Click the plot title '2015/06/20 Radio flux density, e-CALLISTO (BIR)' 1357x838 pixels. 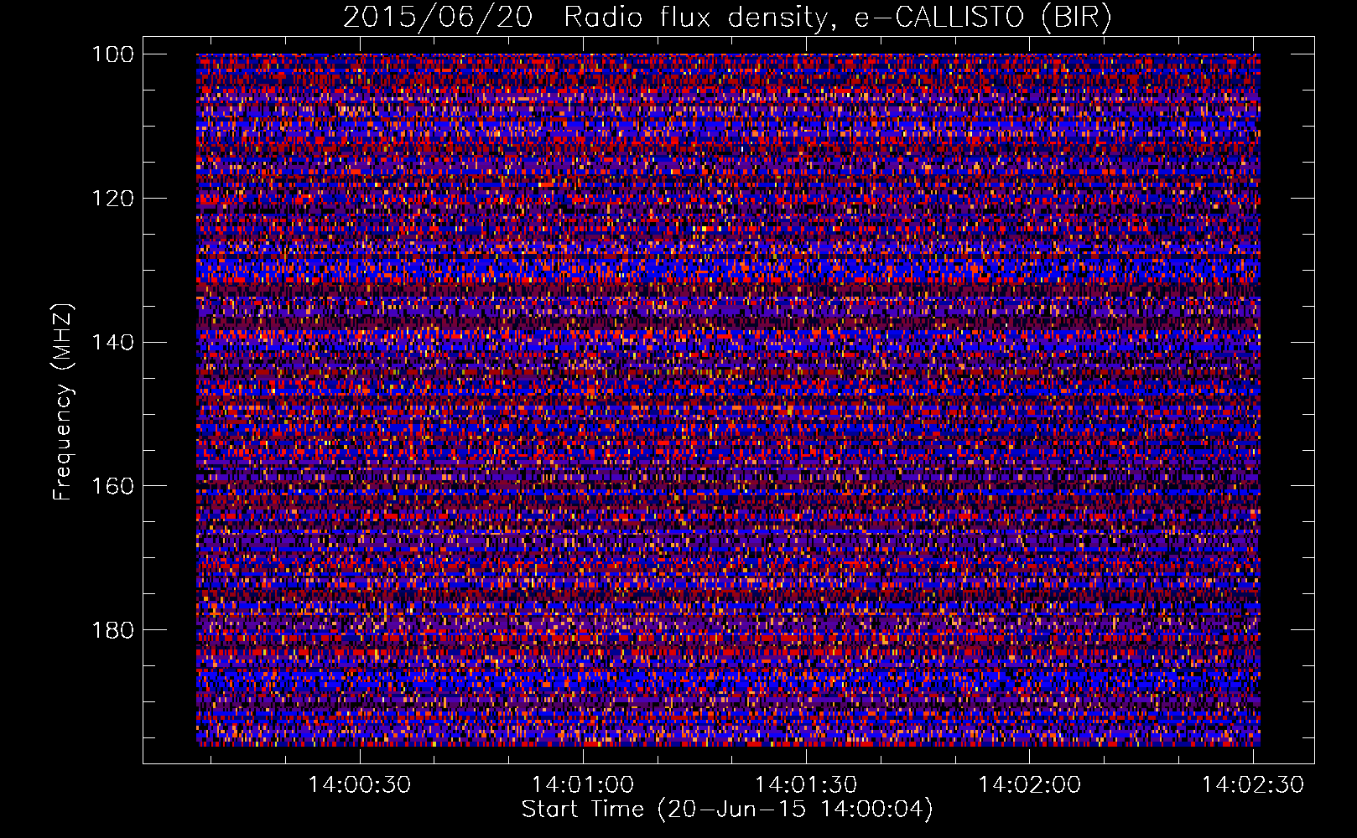[x=727, y=18]
